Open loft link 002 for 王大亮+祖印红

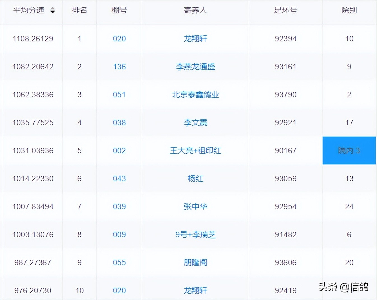pyautogui.click(x=119, y=151)
